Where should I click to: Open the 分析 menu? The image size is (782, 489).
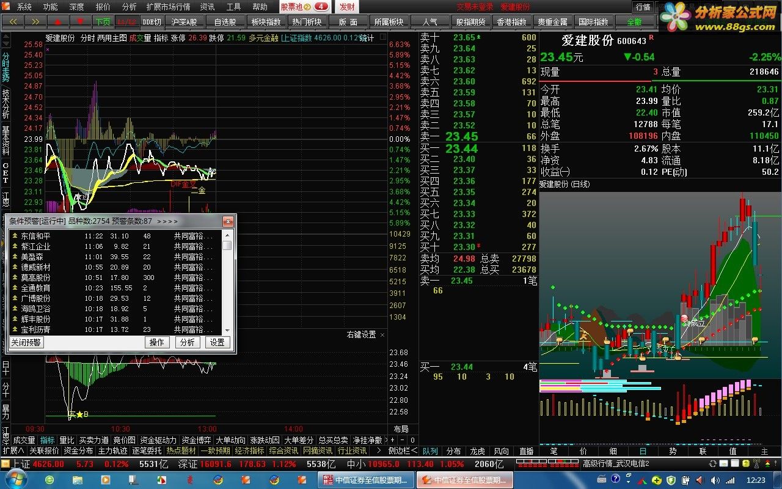tap(129, 7)
